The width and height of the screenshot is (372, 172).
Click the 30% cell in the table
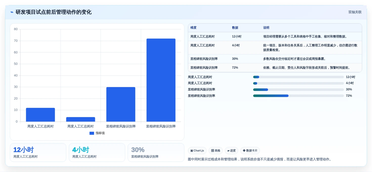(235, 59)
